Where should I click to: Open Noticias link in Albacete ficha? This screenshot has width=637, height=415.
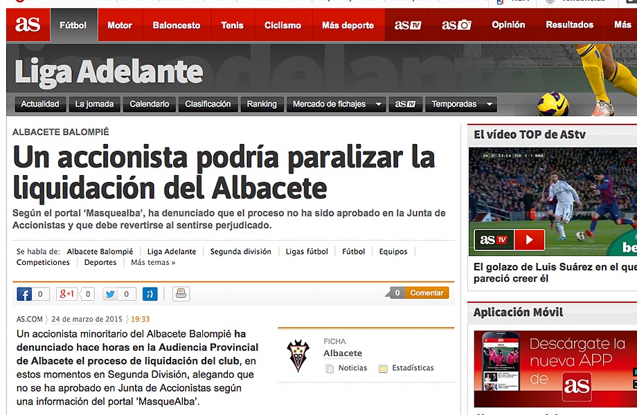coord(352,368)
